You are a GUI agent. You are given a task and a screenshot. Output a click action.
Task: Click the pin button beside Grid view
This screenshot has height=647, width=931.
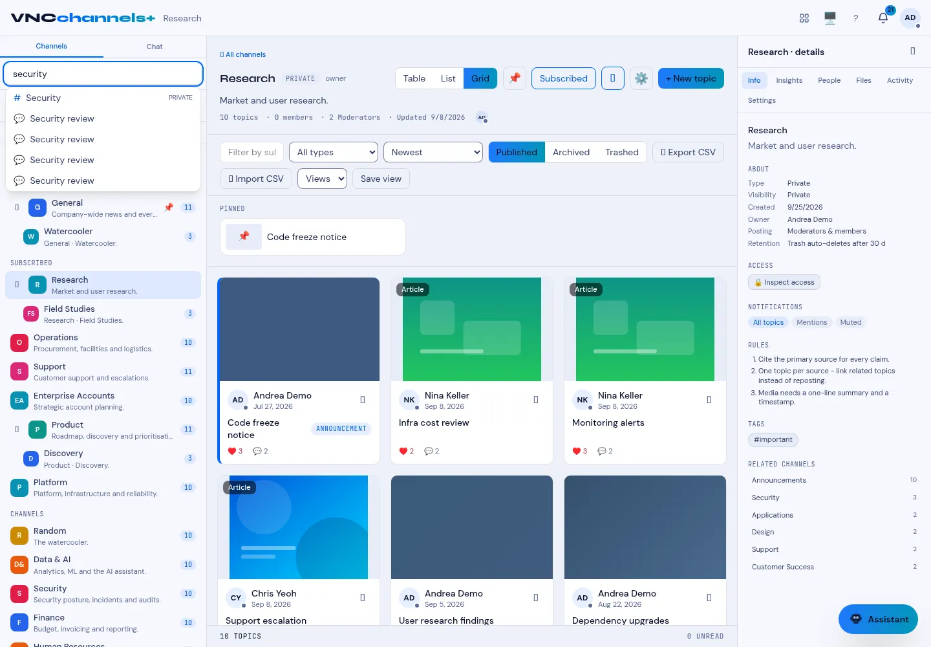point(515,78)
